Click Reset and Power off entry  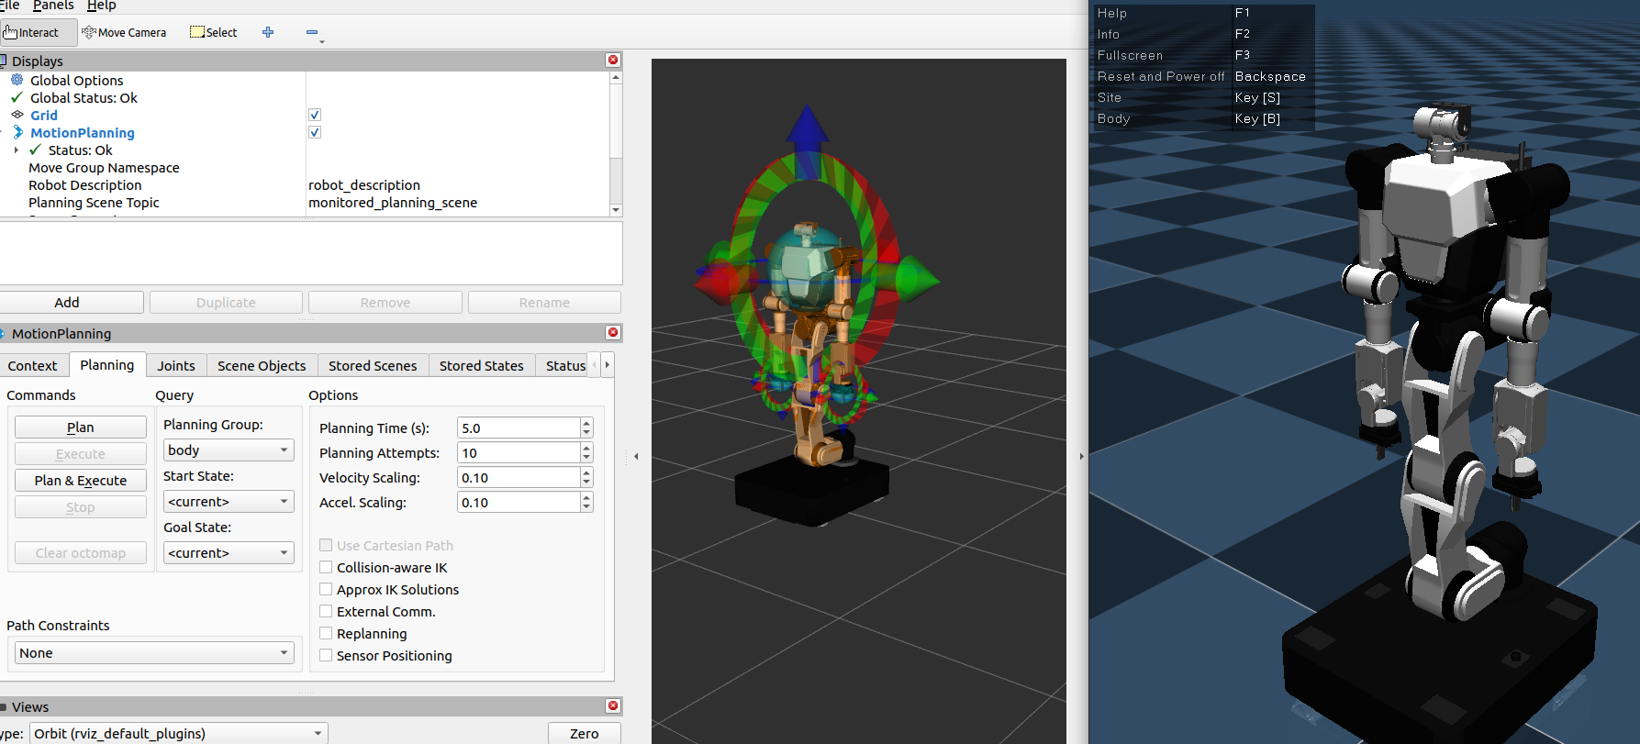(1202, 76)
